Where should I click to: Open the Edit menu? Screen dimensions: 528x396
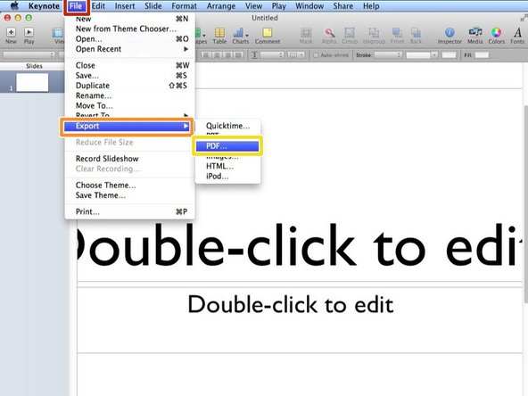98,6
